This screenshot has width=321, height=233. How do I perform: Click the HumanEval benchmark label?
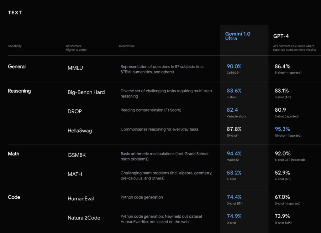pos(81,199)
